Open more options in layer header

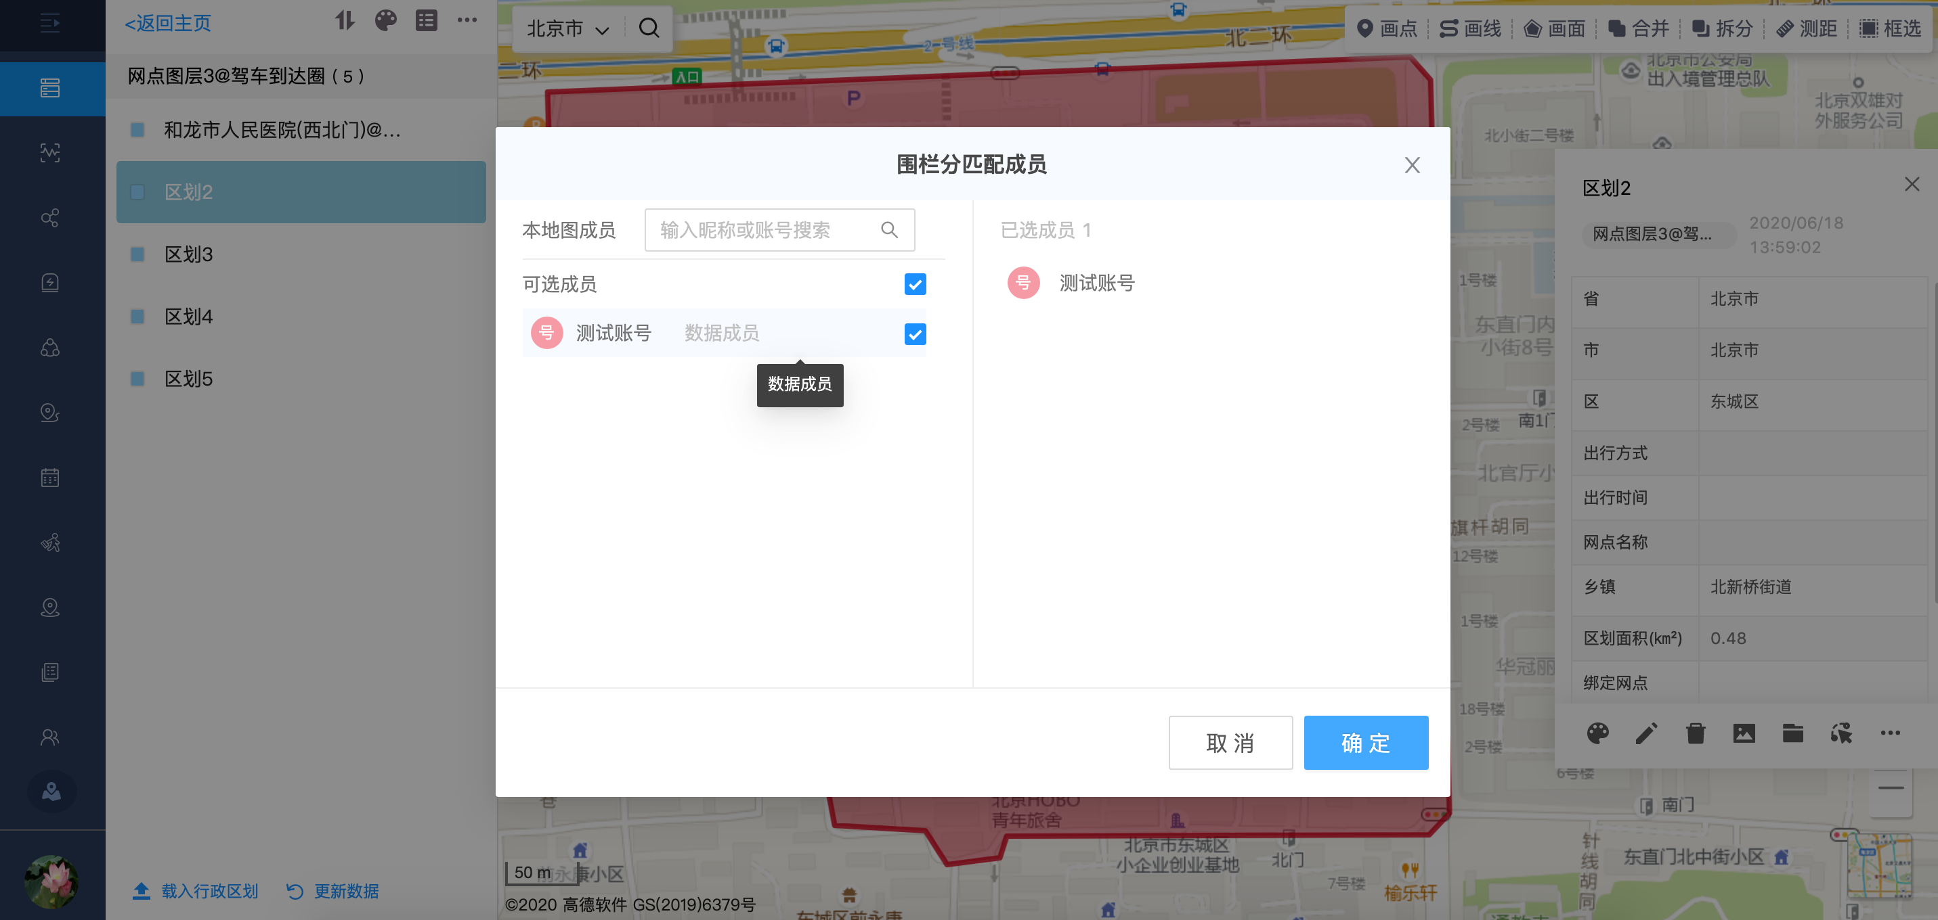coord(467,20)
